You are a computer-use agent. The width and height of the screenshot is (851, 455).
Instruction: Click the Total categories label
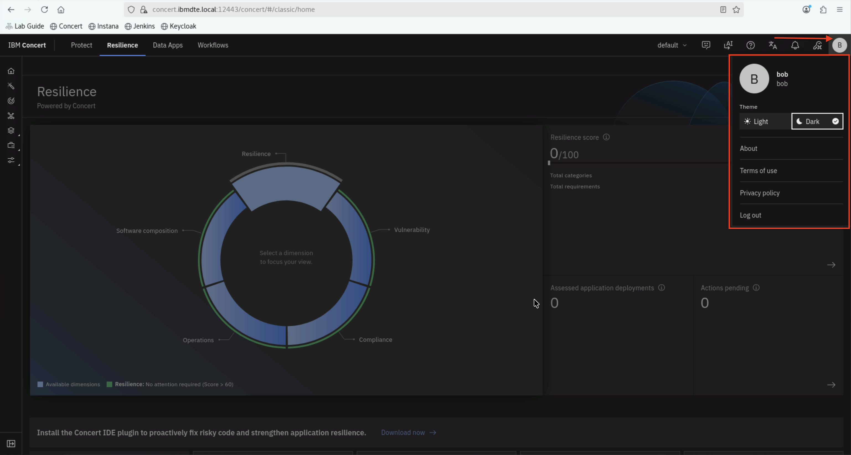571,176
